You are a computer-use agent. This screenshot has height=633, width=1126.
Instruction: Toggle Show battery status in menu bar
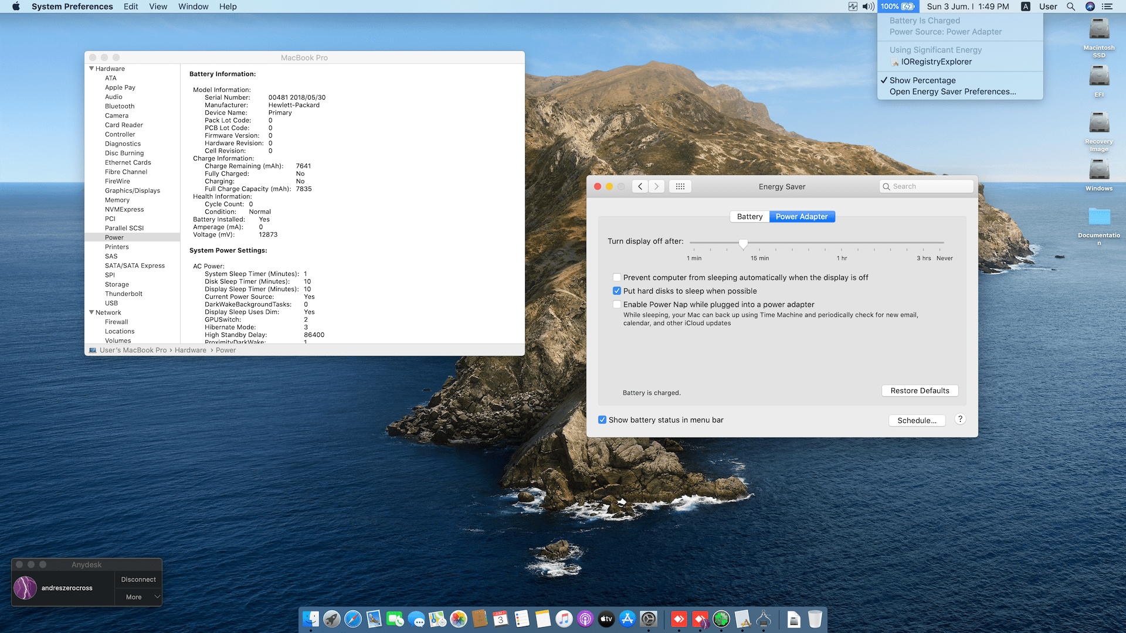[x=602, y=420]
